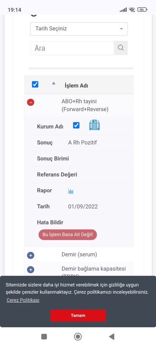Screen dimensions: 156x346
Task: Open the Tarih Seçiniz dropdown
Action: pyautogui.click(x=79, y=29)
